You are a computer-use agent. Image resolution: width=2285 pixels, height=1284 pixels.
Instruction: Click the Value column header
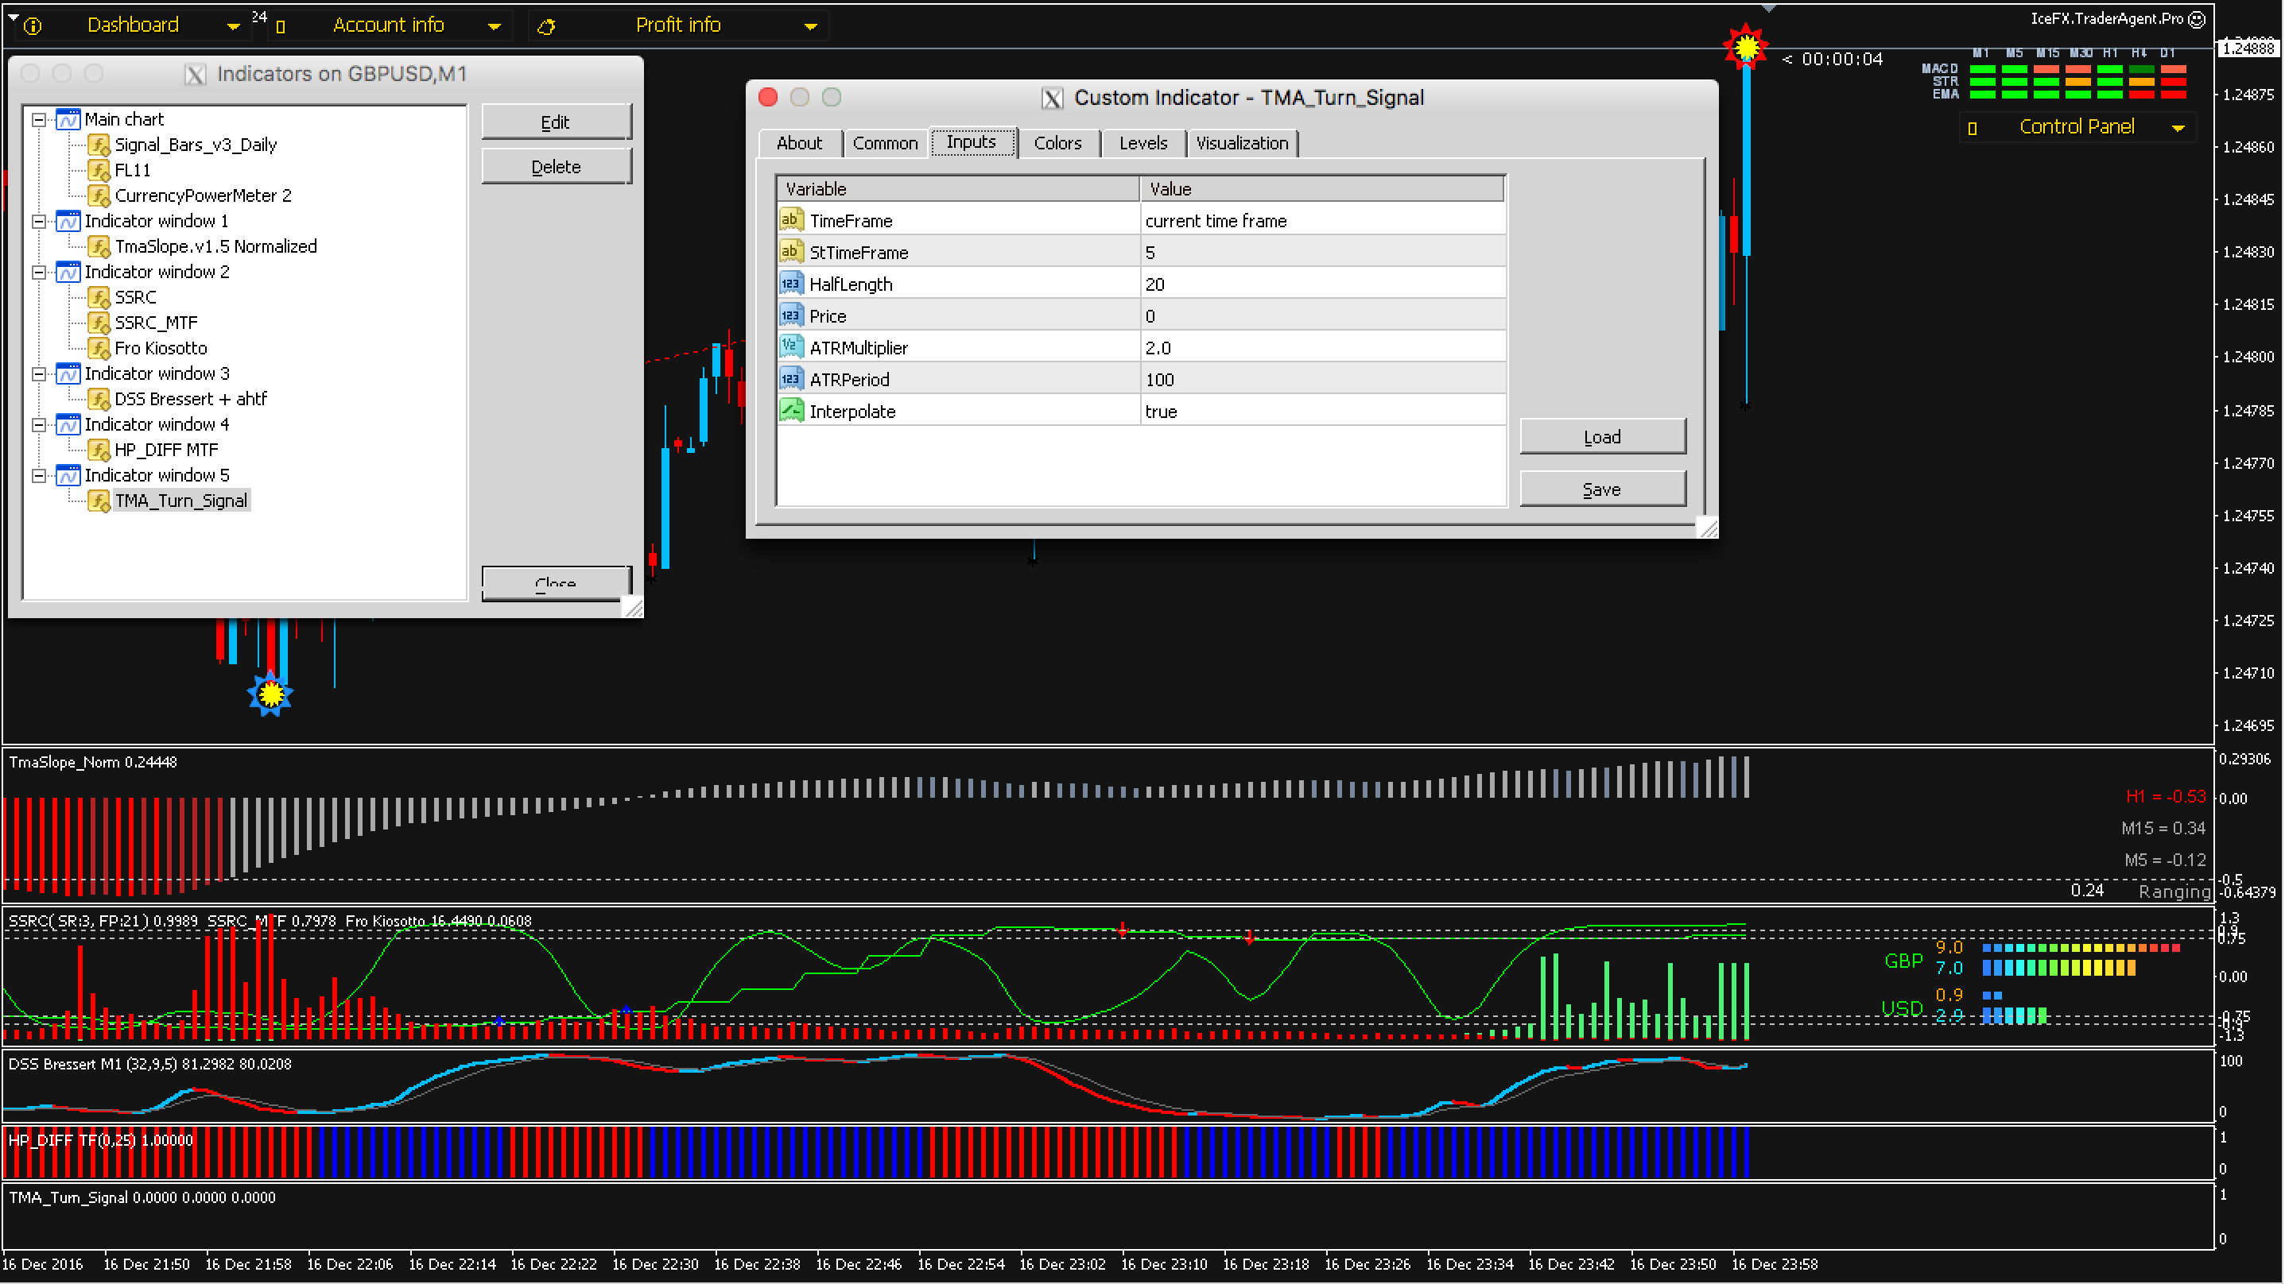[x=1321, y=189]
